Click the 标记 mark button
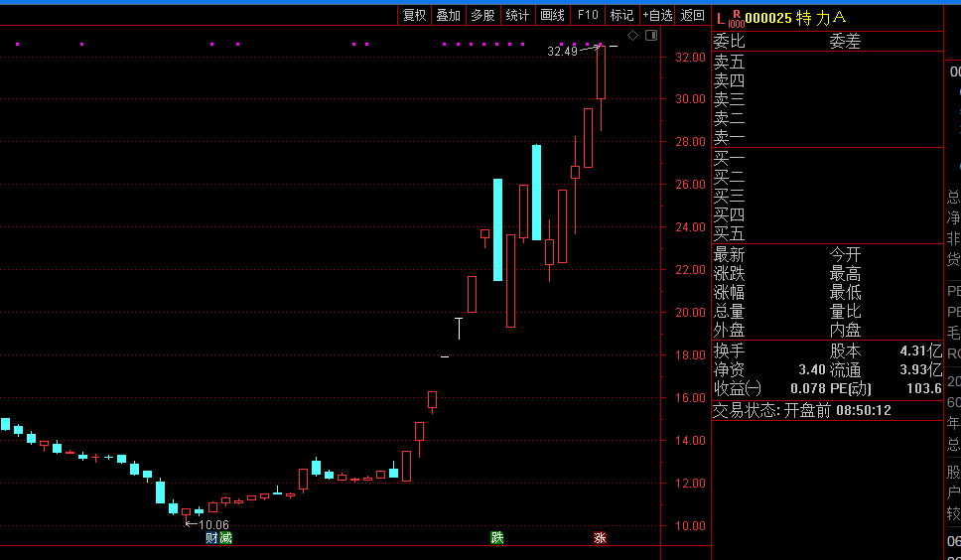This screenshot has width=961, height=560. point(621,15)
